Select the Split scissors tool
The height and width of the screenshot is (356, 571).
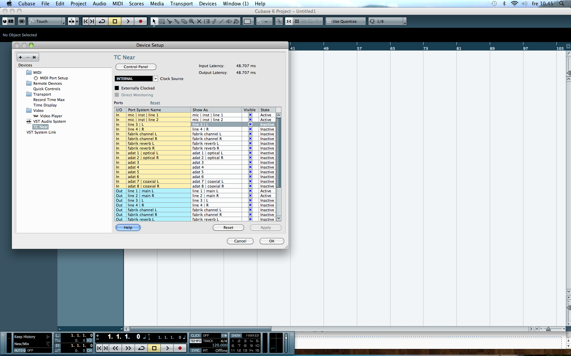click(169, 21)
